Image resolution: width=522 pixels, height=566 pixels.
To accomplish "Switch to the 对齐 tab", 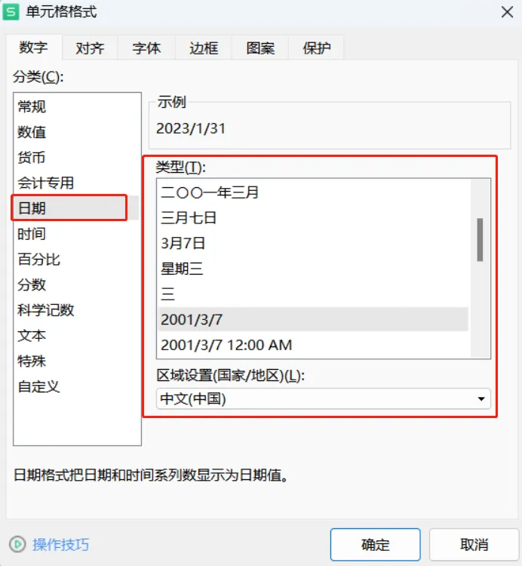I will tap(90, 48).
